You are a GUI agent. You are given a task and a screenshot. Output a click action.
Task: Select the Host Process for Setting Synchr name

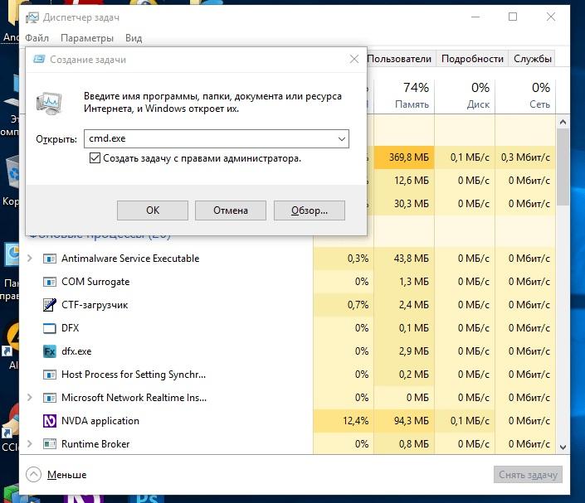click(134, 375)
